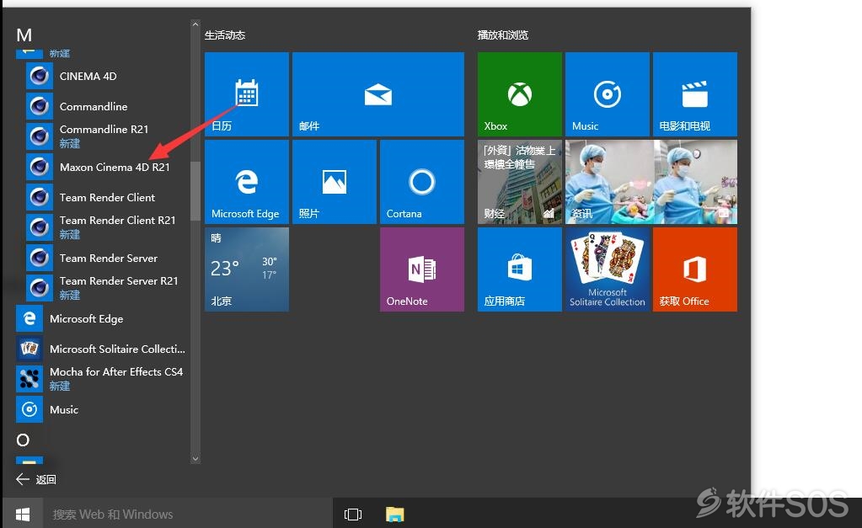Click the Microsoft Solitaire Collecti... label
Screen dimensions: 862x528
[118, 349]
